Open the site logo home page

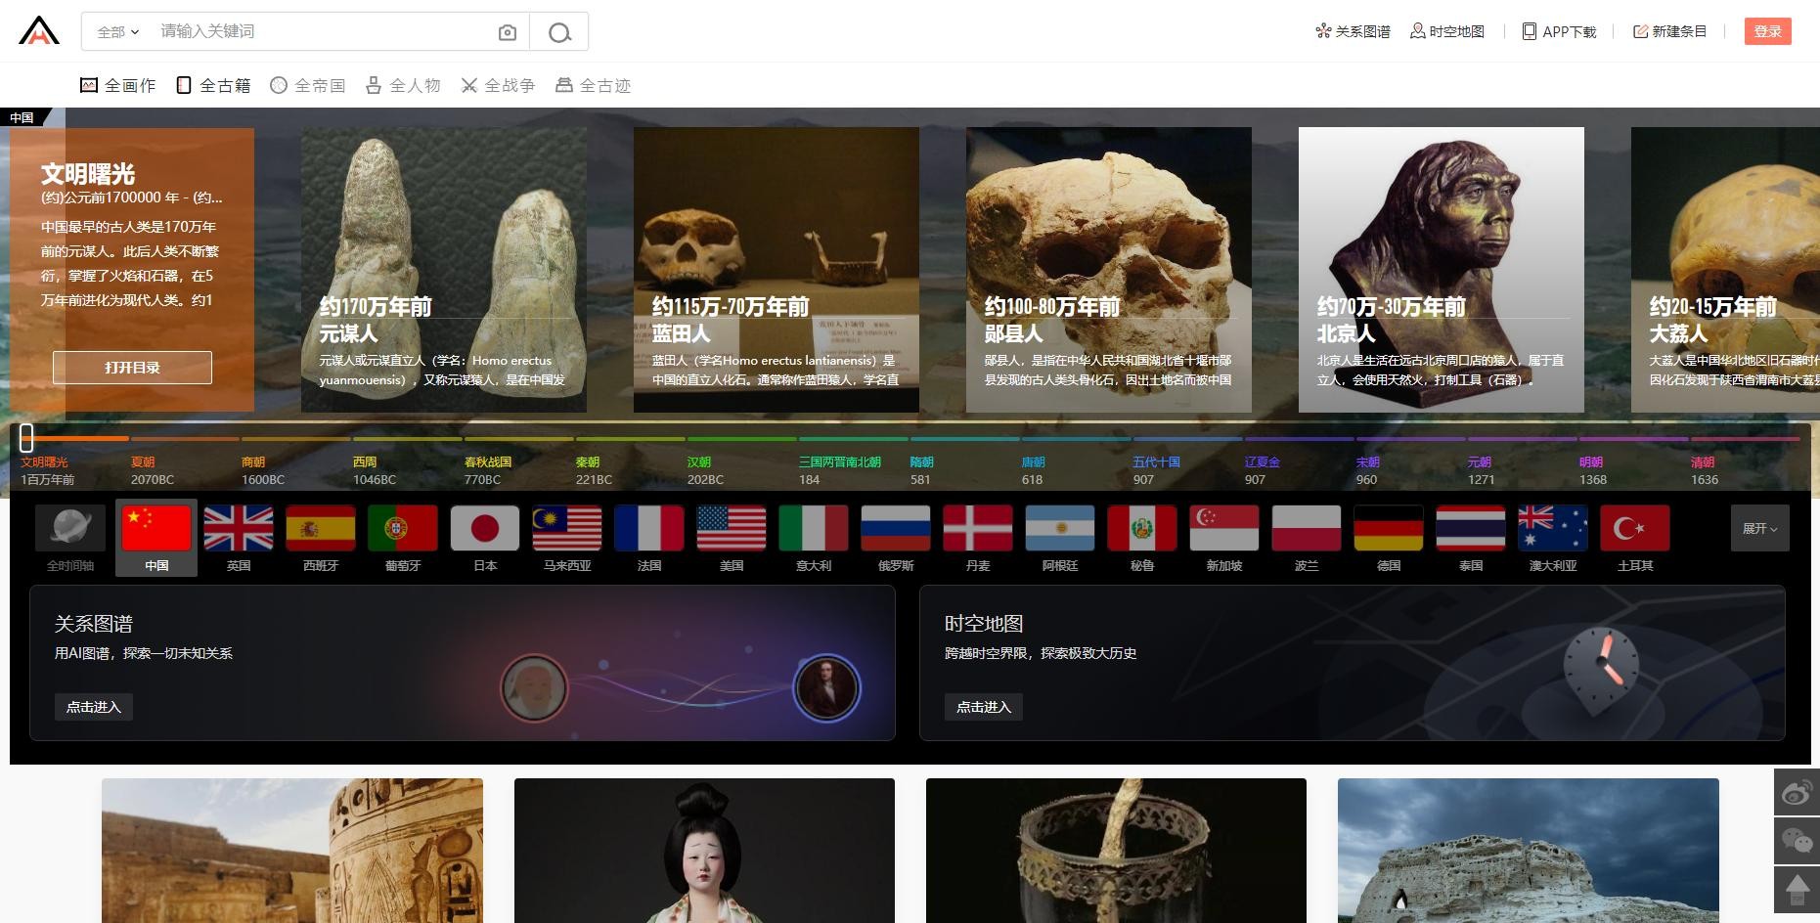(x=39, y=30)
